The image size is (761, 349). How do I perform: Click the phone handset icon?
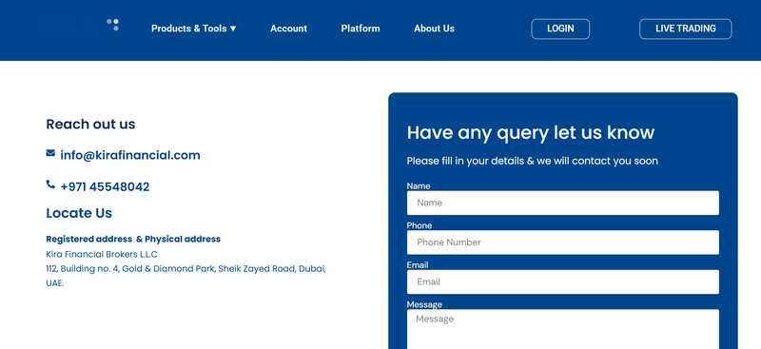pos(50,184)
